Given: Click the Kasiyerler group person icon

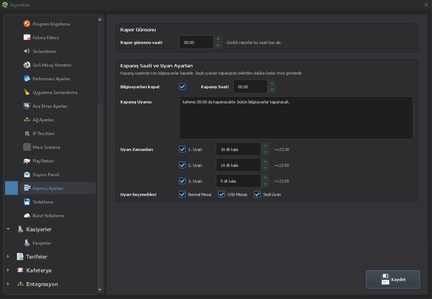Looking at the screenshot, I should click(x=20, y=229).
